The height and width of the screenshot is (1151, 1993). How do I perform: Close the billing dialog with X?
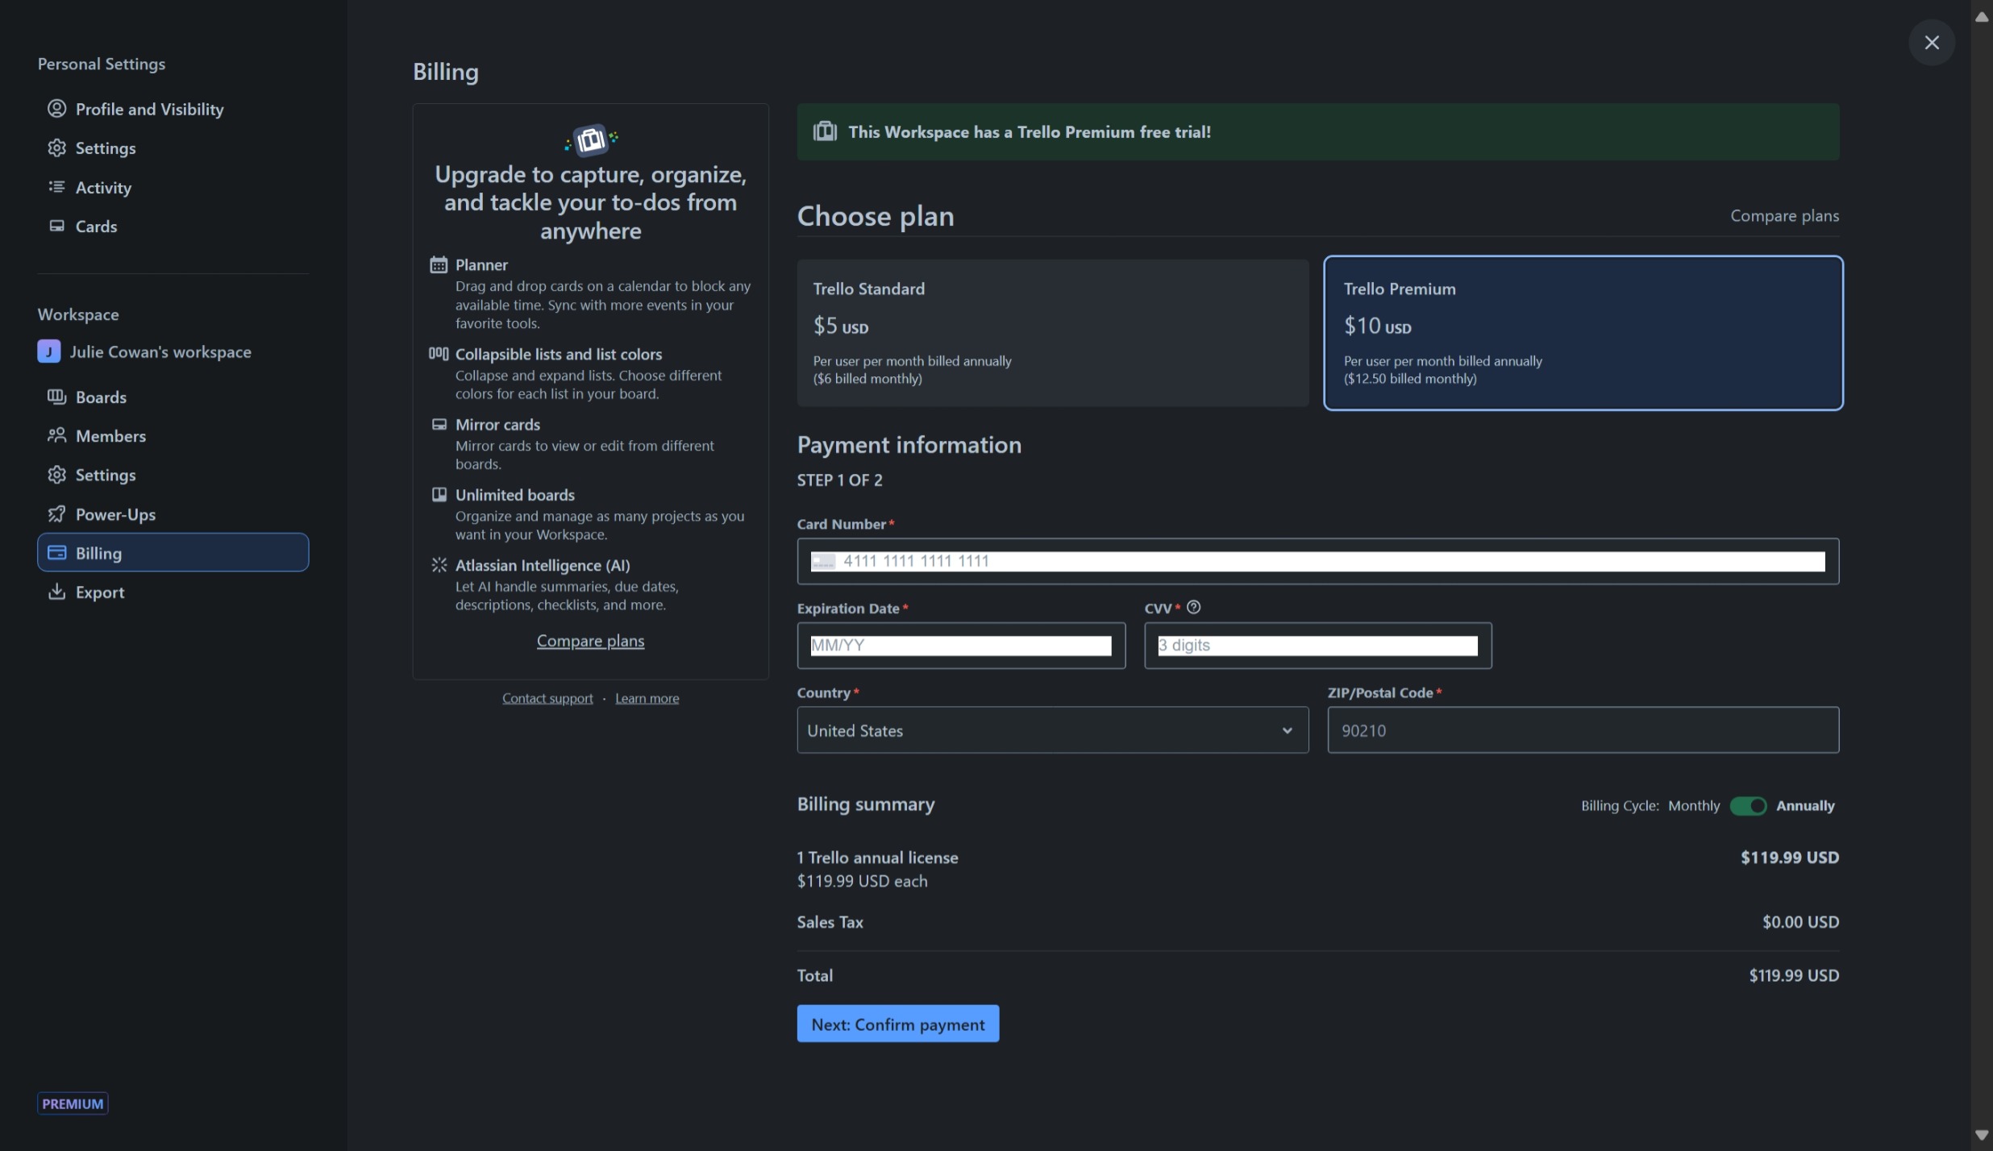(1932, 43)
